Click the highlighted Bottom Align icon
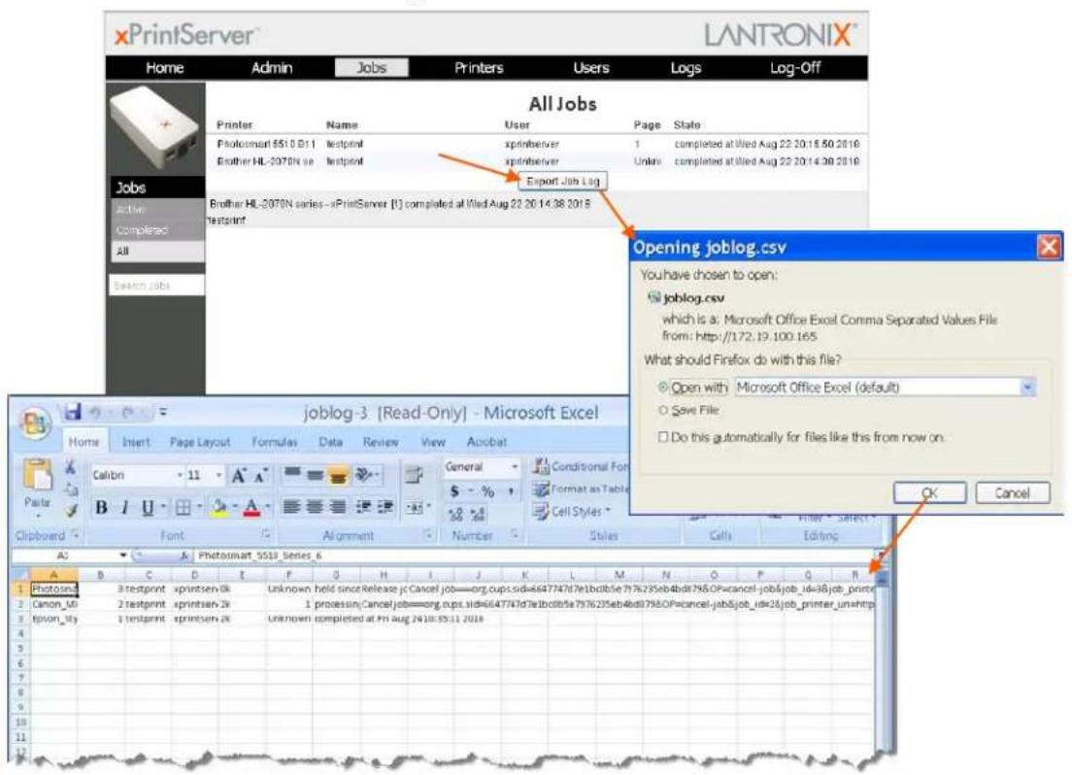The height and width of the screenshot is (775, 1072). (x=338, y=476)
